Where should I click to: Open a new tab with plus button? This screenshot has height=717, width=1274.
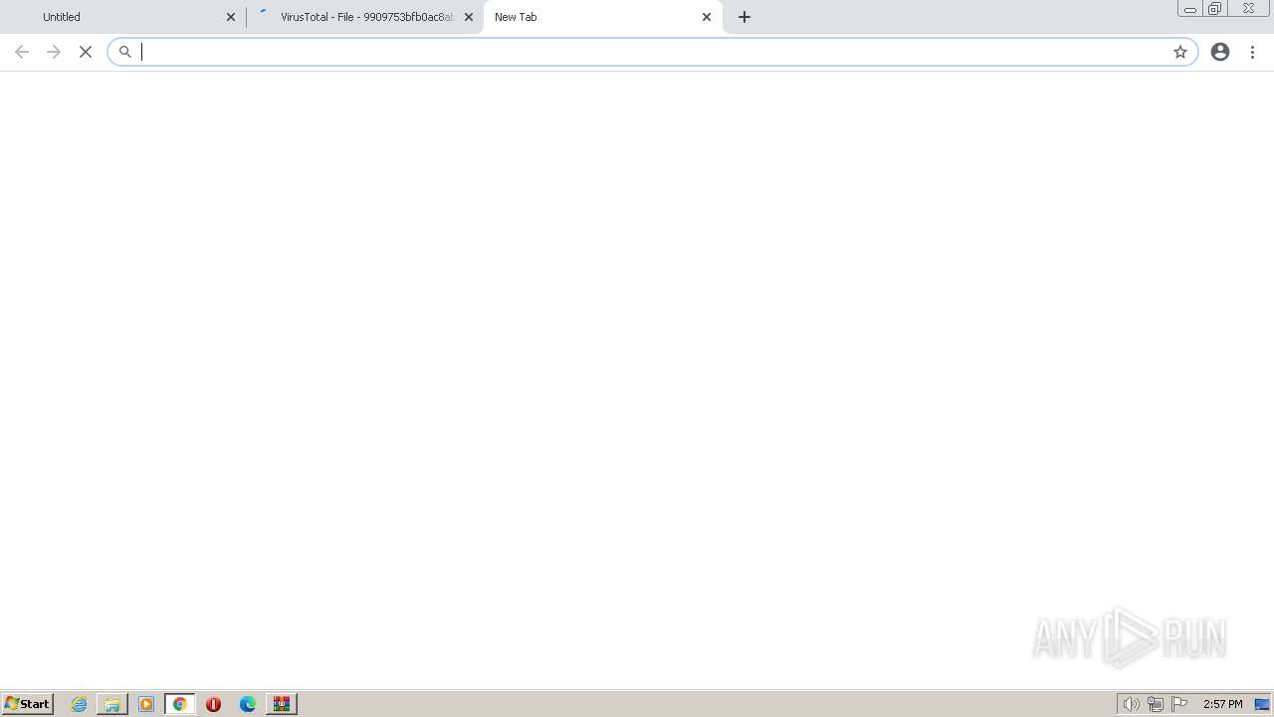[744, 17]
